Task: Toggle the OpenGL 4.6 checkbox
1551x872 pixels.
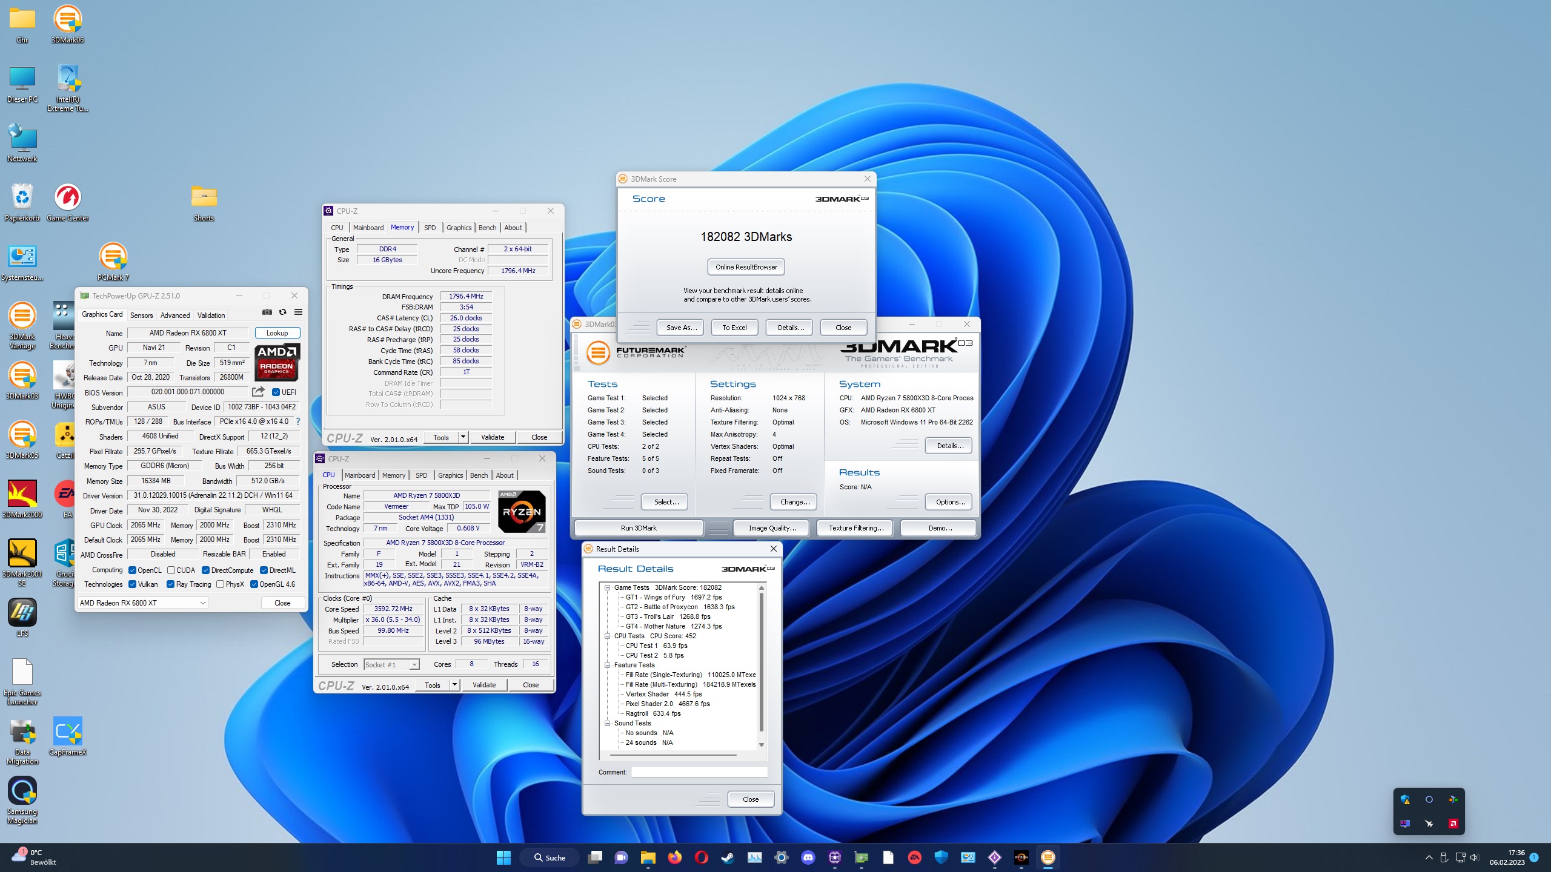Action: click(x=254, y=584)
